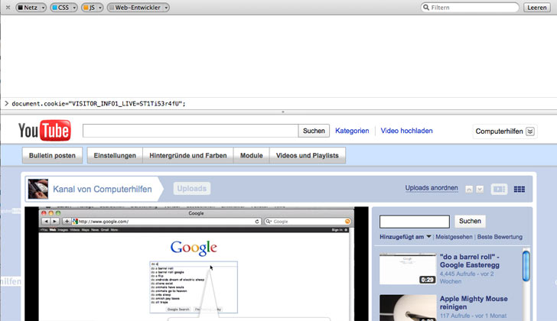
Task: Select the Uploads button
Action: tap(192, 188)
